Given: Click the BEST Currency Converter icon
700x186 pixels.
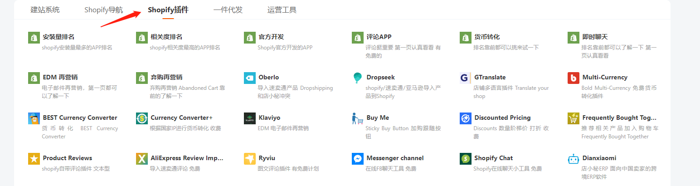Looking at the screenshot, I should pos(34,118).
